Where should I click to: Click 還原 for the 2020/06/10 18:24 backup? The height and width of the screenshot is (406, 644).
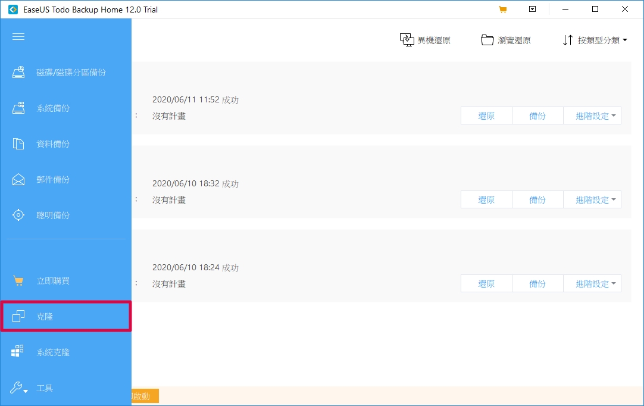tap(486, 283)
